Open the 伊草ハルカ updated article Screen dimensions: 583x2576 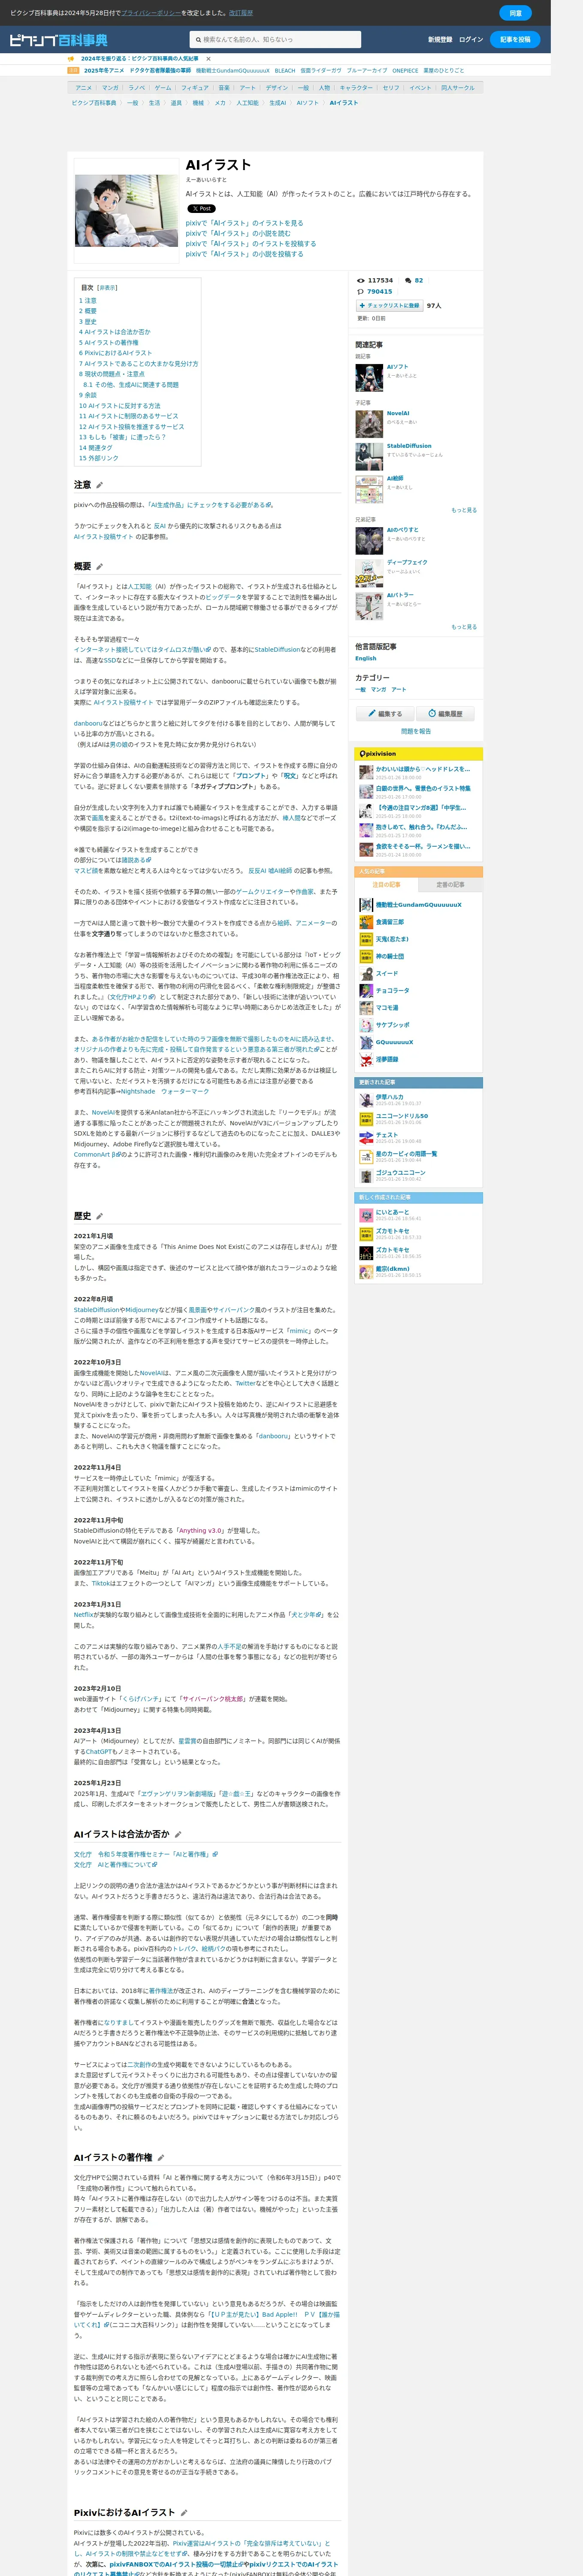390,1097
